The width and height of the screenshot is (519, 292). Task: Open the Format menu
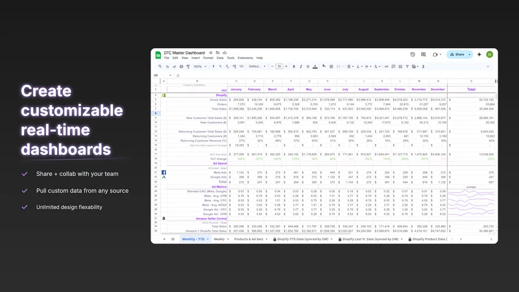coord(208,58)
